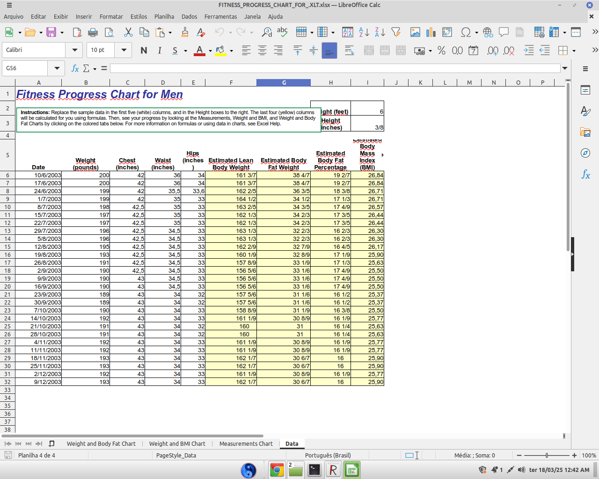Format selected cells as percent
This screenshot has width=599, height=479.
pos(440,51)
